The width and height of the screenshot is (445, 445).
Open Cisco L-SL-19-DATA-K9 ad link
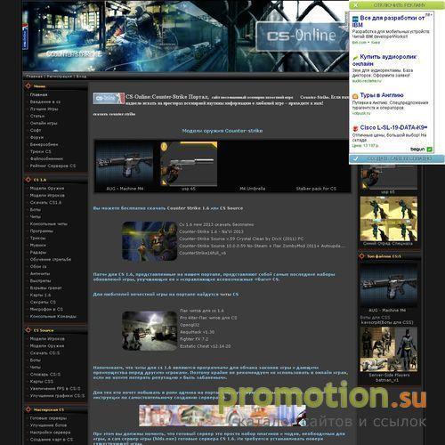[393, 128]
